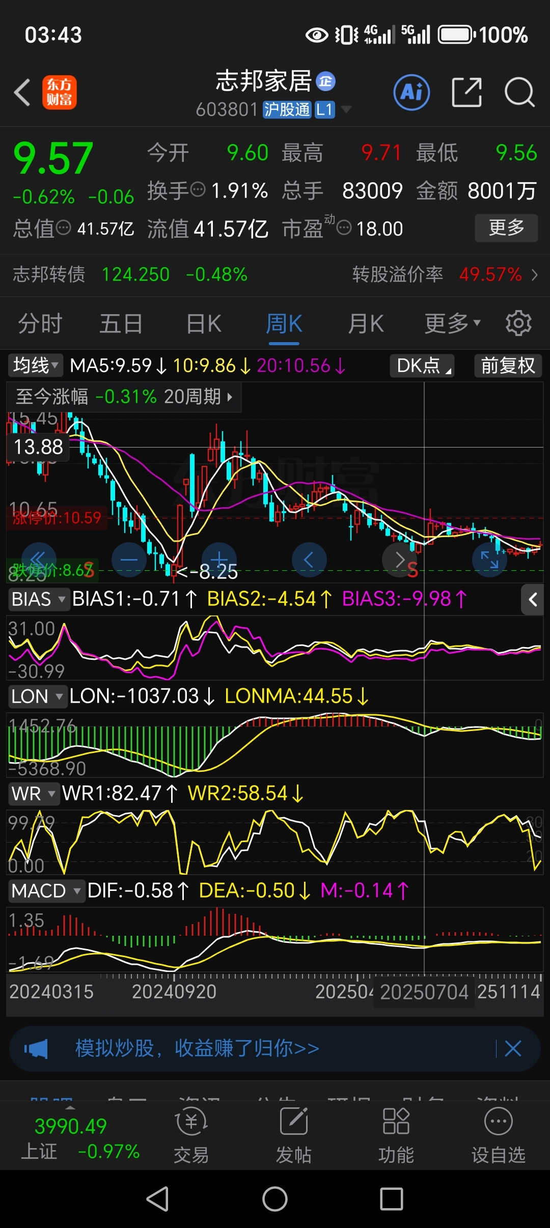
Task: Tap the candlestick chart at 13.88 crosshair
Action: pyautogui.click(x=424, y=447)
